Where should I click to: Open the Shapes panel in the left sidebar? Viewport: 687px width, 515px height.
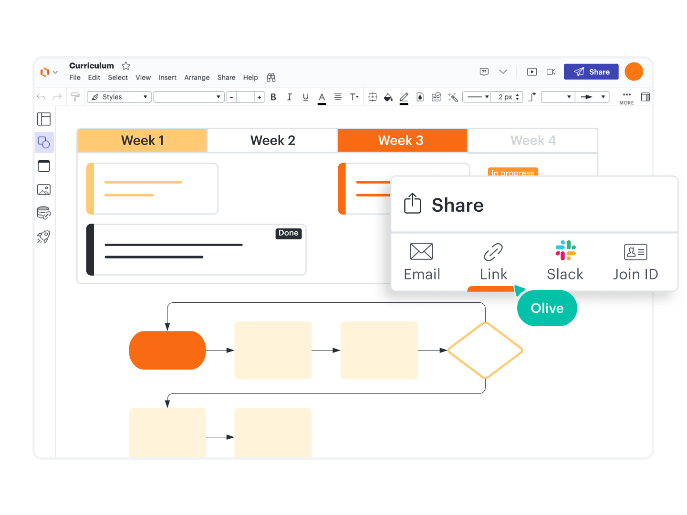pyautogui.click(x=44, y=142)
